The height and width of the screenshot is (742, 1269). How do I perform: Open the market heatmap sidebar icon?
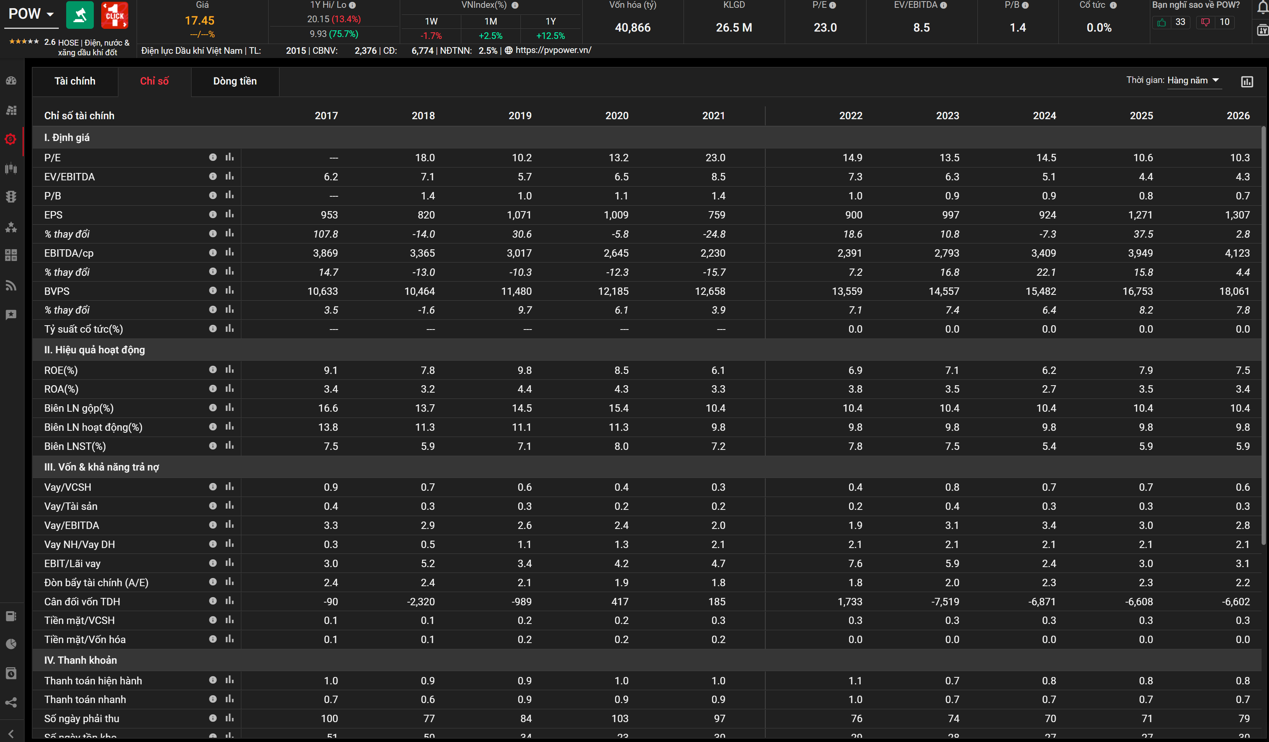[11, 110]
